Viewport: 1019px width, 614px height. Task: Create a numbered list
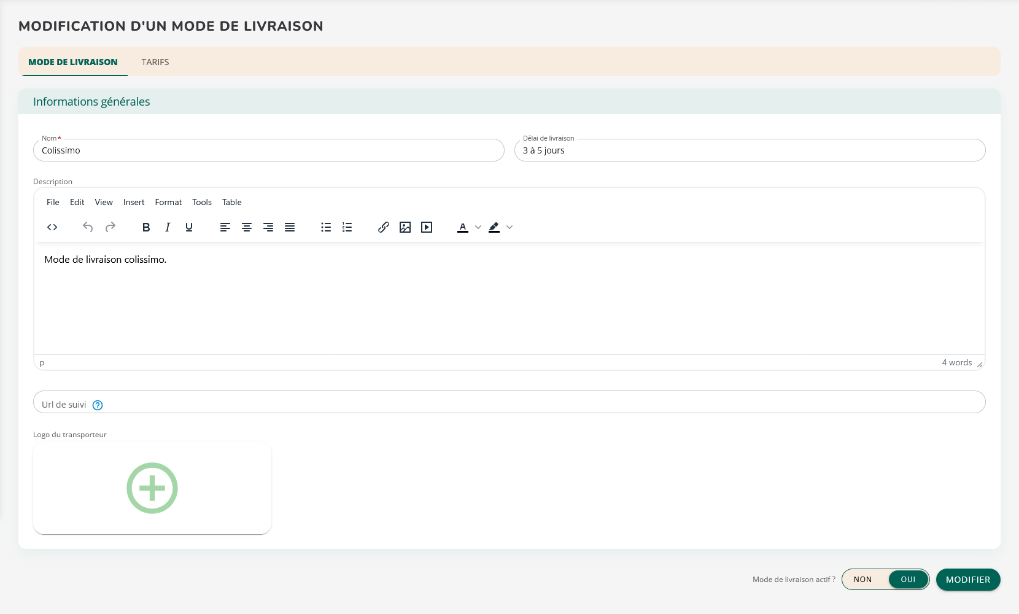coord(347,227)
